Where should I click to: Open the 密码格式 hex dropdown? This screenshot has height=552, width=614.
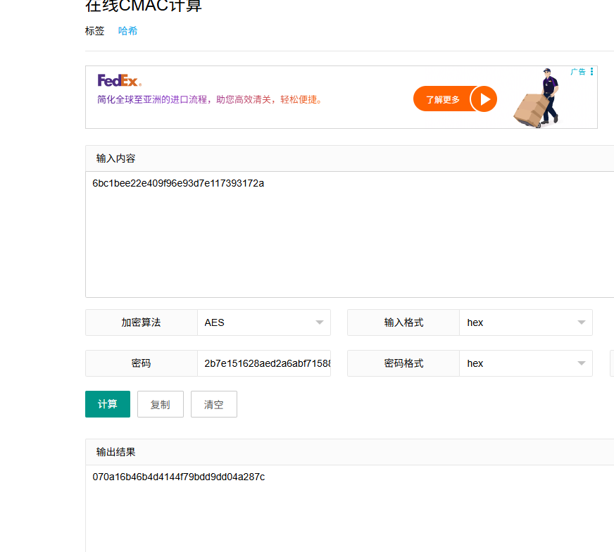[525, 363]
